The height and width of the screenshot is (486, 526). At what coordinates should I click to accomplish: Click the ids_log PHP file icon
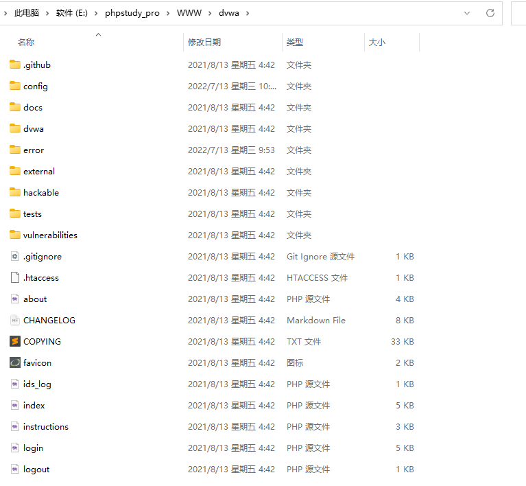pyautogui.click(x=15, y=384)
